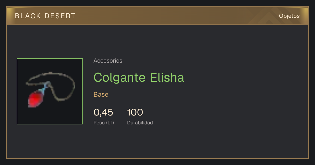Click the word Colgante in the title
This screenshot has height=165, width=315.
pyautogui.click(x=120, y=78)
